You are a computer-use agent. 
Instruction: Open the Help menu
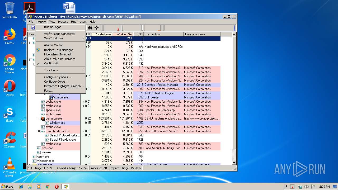tap(92, 22)
